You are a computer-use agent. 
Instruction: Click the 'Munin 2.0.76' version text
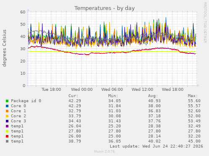104,151
